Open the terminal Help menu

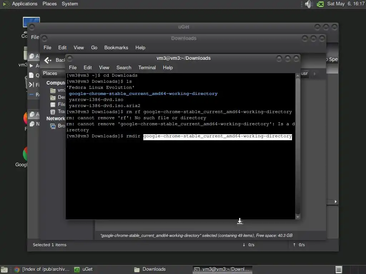(168, 67)
